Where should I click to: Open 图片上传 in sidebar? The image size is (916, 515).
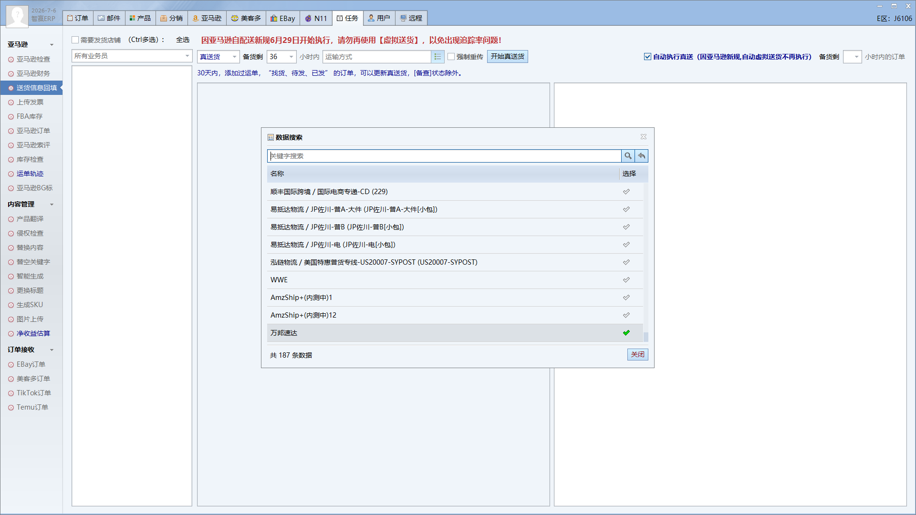[30, 319]
